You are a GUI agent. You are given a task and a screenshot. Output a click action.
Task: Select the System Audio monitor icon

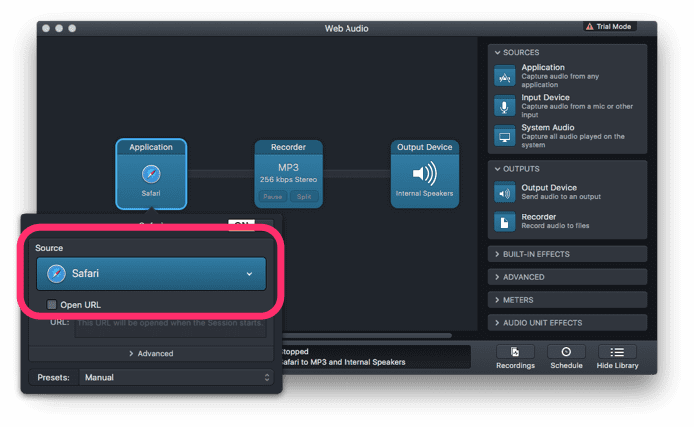click(504, 136)
